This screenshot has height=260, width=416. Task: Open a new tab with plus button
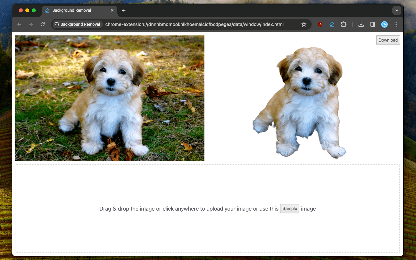[124, 10]
